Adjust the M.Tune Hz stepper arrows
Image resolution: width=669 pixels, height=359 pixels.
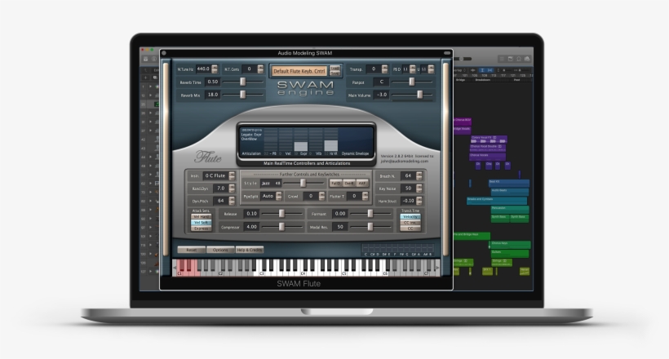click(x=215, y=69)
